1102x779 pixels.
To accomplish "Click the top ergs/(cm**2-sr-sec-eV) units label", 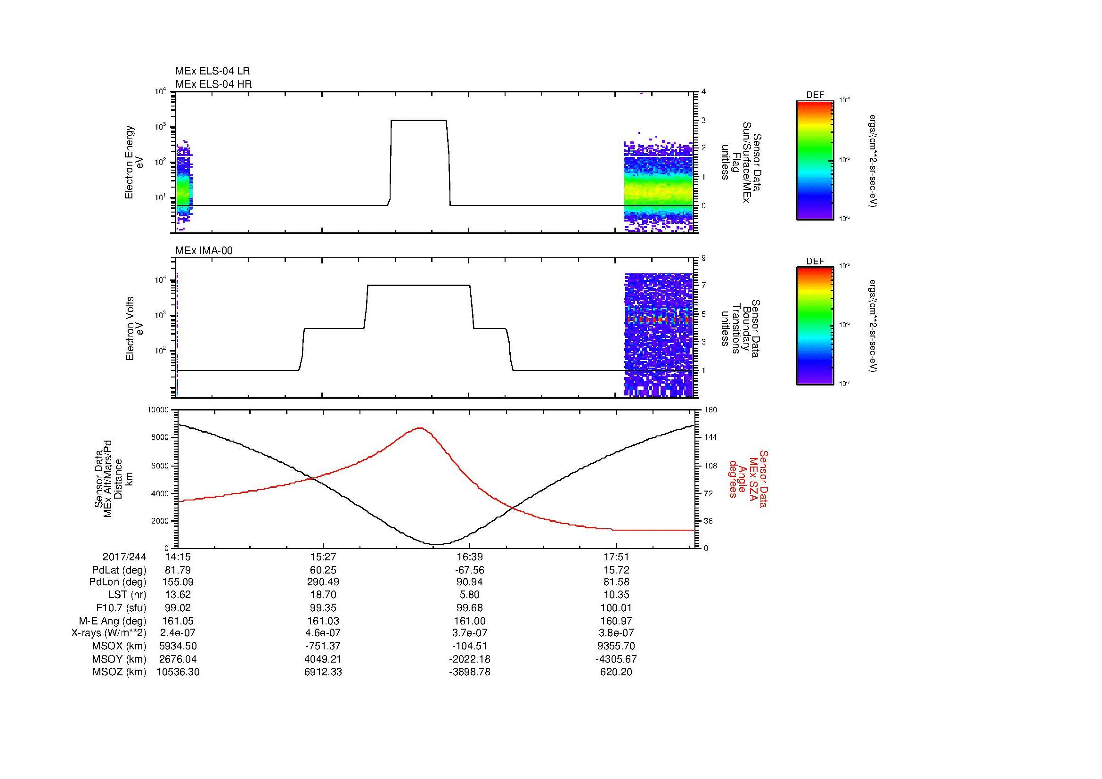I will (872, 161).
